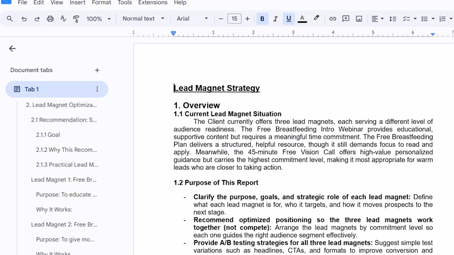This screenshot has width=454, height=255.
Task: Click the font size input field
Action: point(234,19)
